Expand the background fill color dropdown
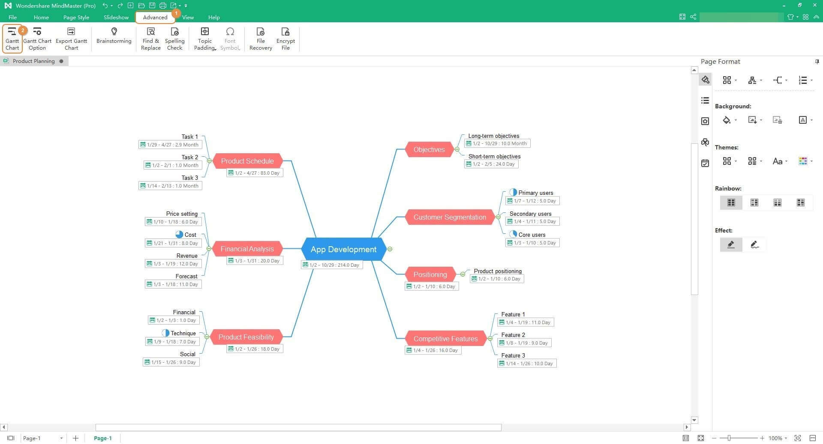The height and width of the screenshot is (444, 823). click(736, 120)
